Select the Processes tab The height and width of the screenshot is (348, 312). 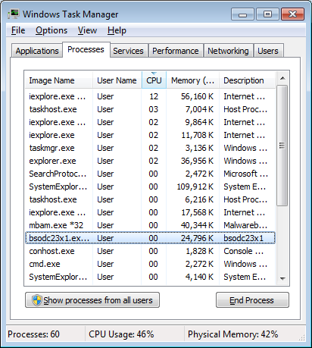click(x=86, y=49)
